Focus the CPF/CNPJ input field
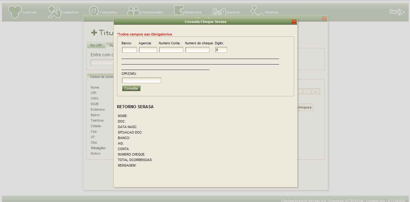Viewport: 410px width, 202px height. pos(142,80)
